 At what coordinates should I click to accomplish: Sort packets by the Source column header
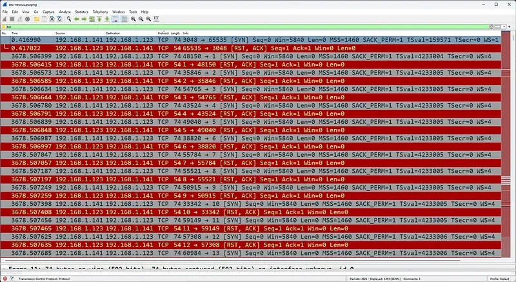[79, 34]
